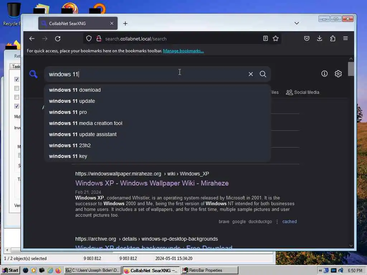Clear the search query with X

(x=251, y=74)
